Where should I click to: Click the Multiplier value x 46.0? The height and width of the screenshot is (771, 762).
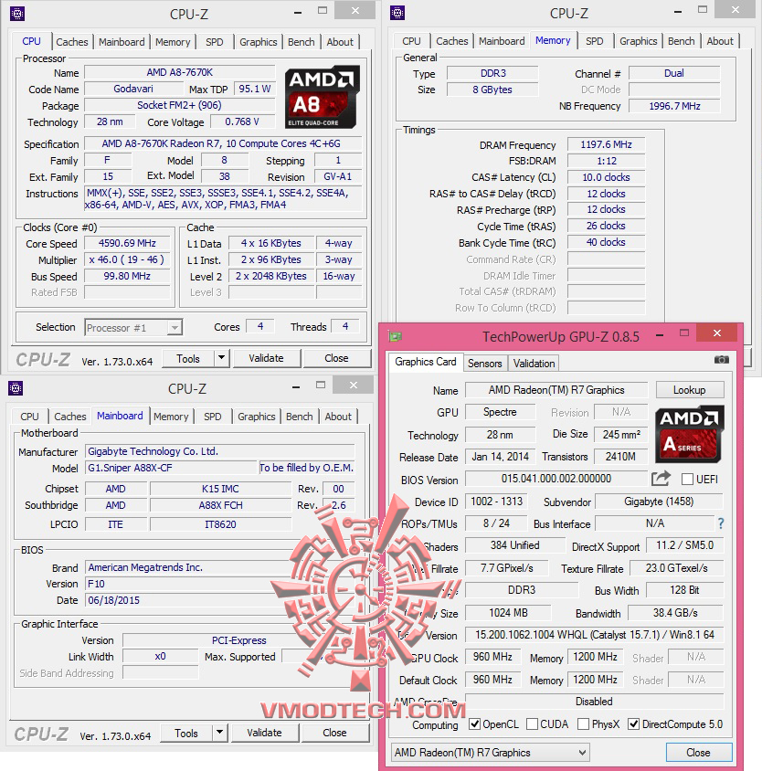(x=127, y=259)
